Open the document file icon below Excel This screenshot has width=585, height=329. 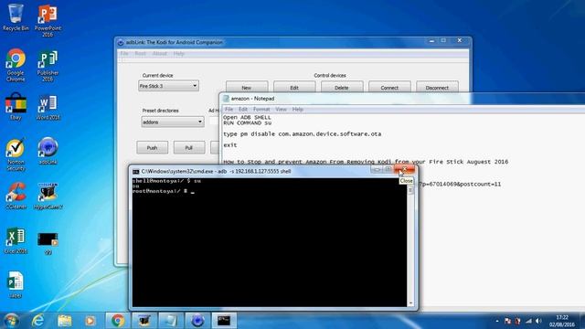(16, 284)
